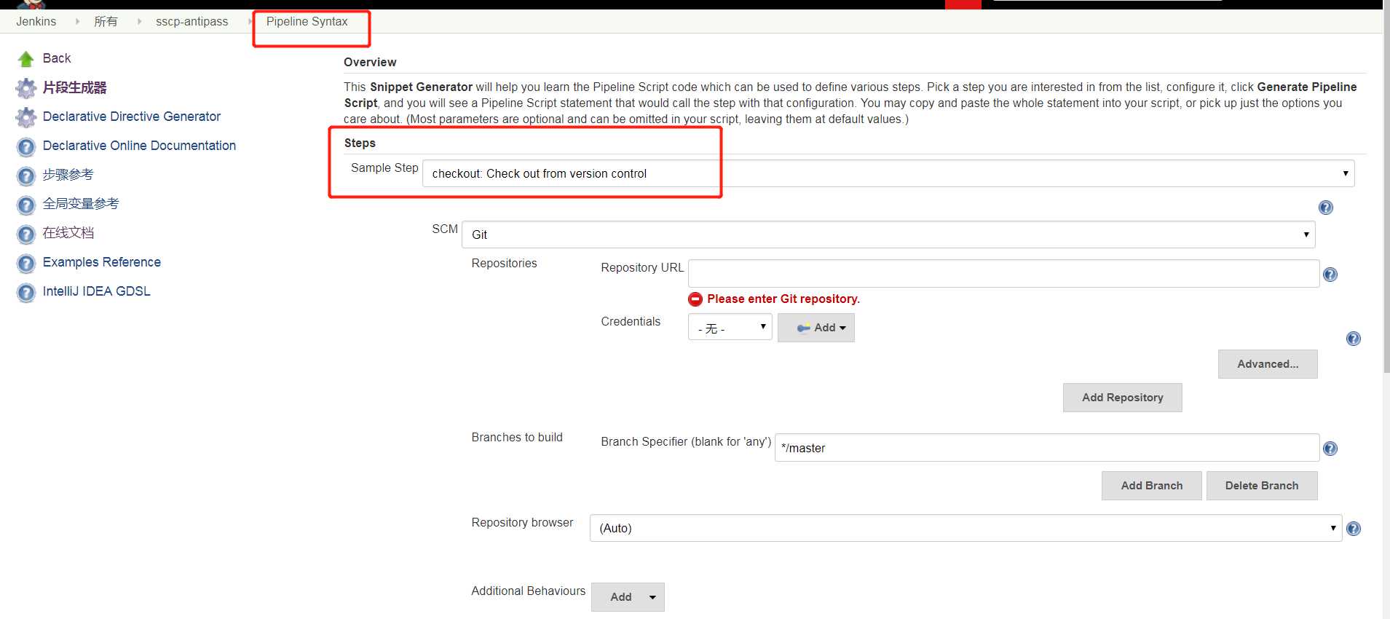Screen dimensions: 1390x619
Task: Open help for the Repository browser dropdown
Action: 1354,529
